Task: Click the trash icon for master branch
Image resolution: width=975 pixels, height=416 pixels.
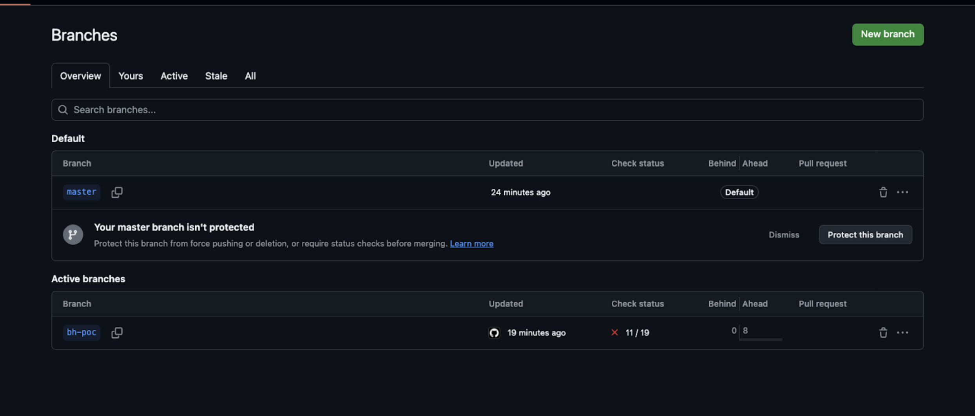Action: point(883,192)
